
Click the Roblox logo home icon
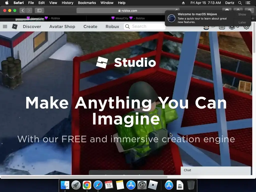click(15, 26)
